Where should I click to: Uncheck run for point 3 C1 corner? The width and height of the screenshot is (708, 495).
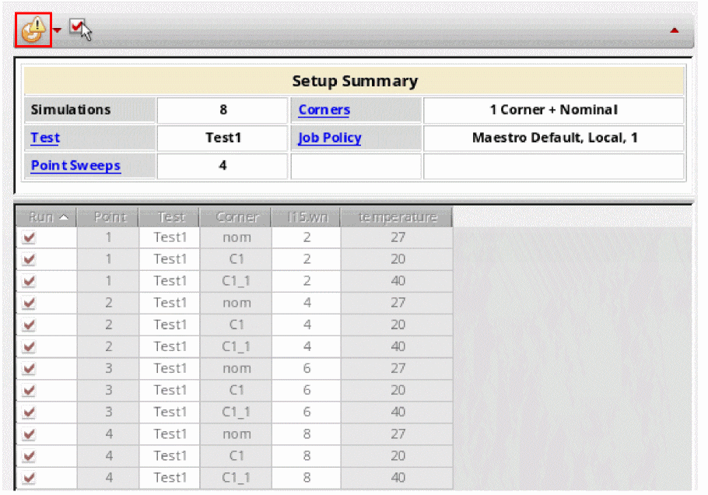point(29,390)
